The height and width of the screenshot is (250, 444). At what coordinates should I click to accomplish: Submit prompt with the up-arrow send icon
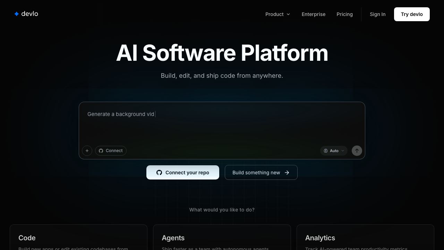[x=357, y=151]
